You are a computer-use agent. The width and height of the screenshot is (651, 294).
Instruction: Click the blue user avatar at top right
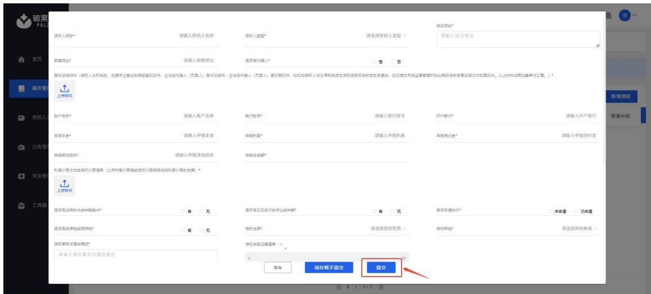(x=625, y=15)
